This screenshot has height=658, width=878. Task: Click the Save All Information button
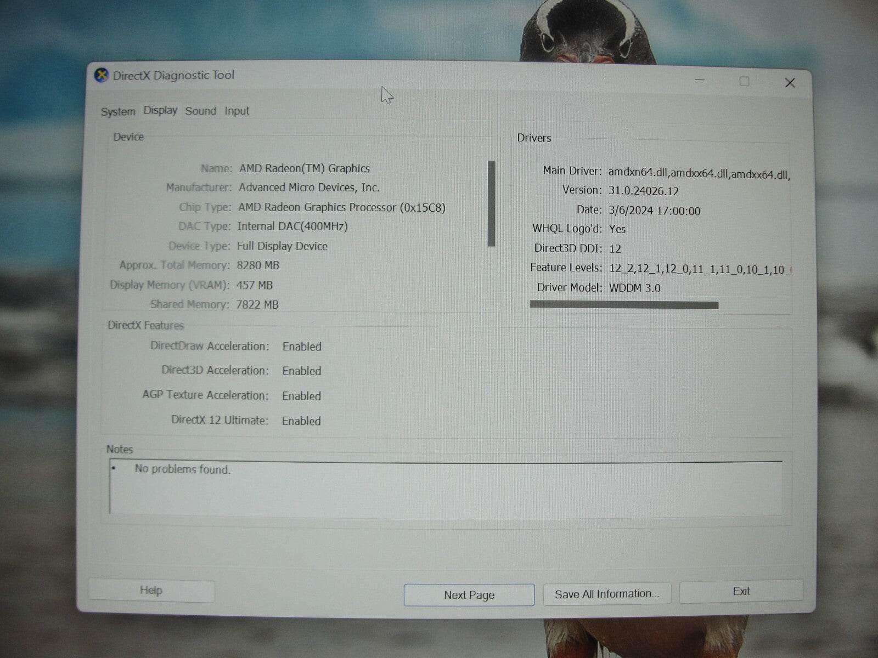click(607, 593)
